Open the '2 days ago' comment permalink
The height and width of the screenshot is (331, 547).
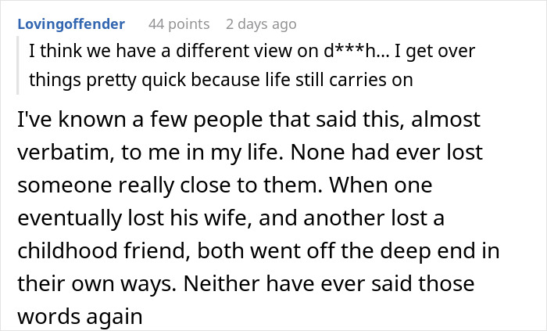point(261,24)
